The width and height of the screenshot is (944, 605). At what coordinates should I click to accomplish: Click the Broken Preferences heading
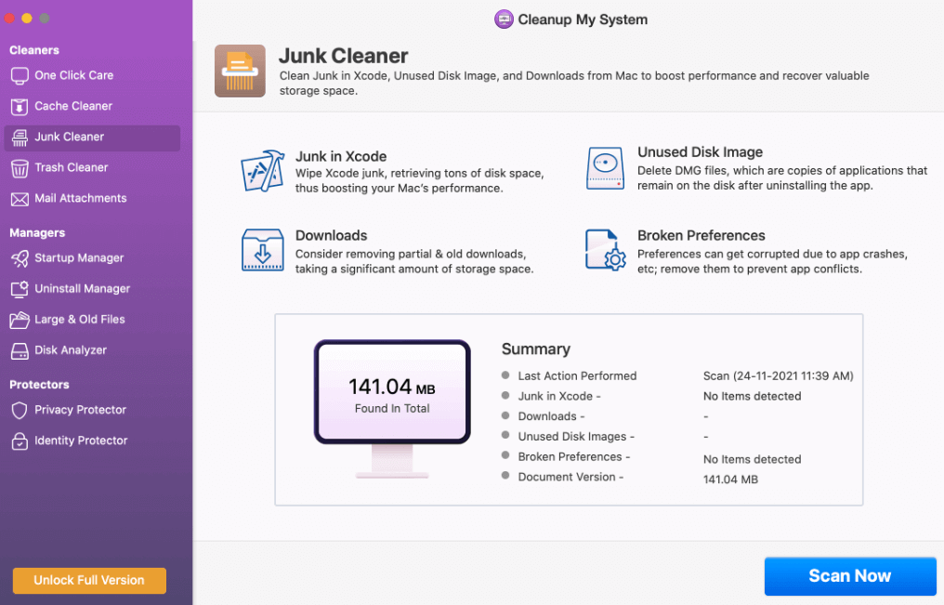(x=701, y=235)
